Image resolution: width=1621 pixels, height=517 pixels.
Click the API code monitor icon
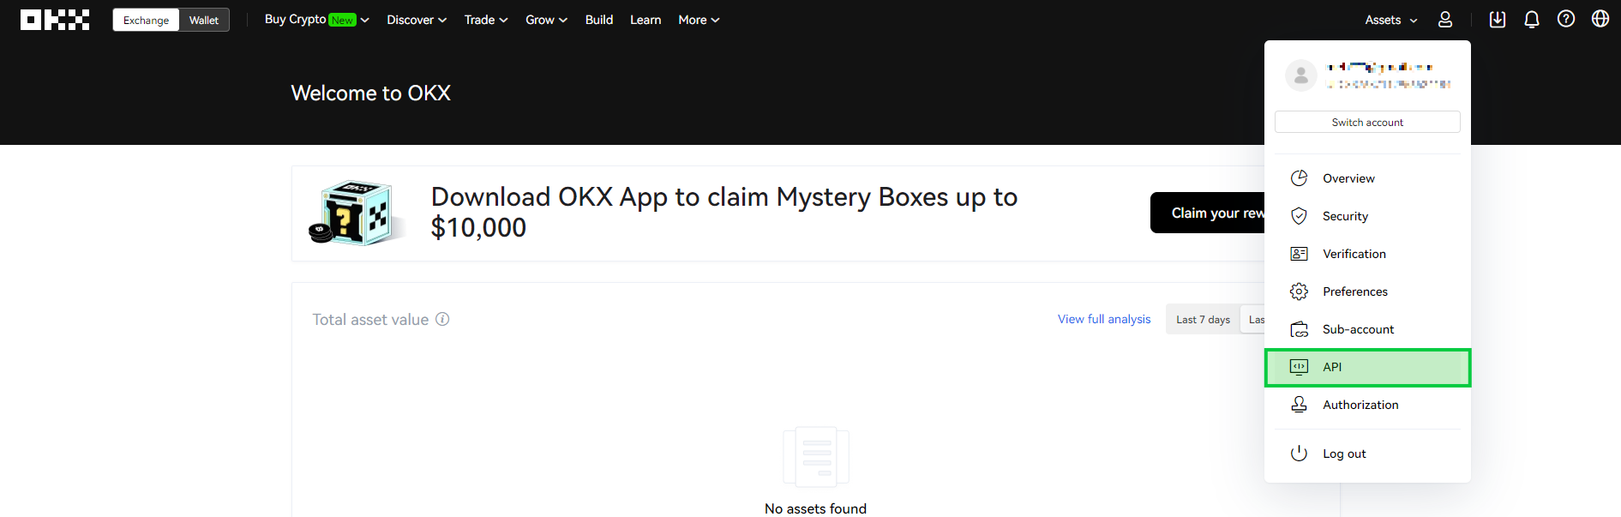[x=1300, y=367]
